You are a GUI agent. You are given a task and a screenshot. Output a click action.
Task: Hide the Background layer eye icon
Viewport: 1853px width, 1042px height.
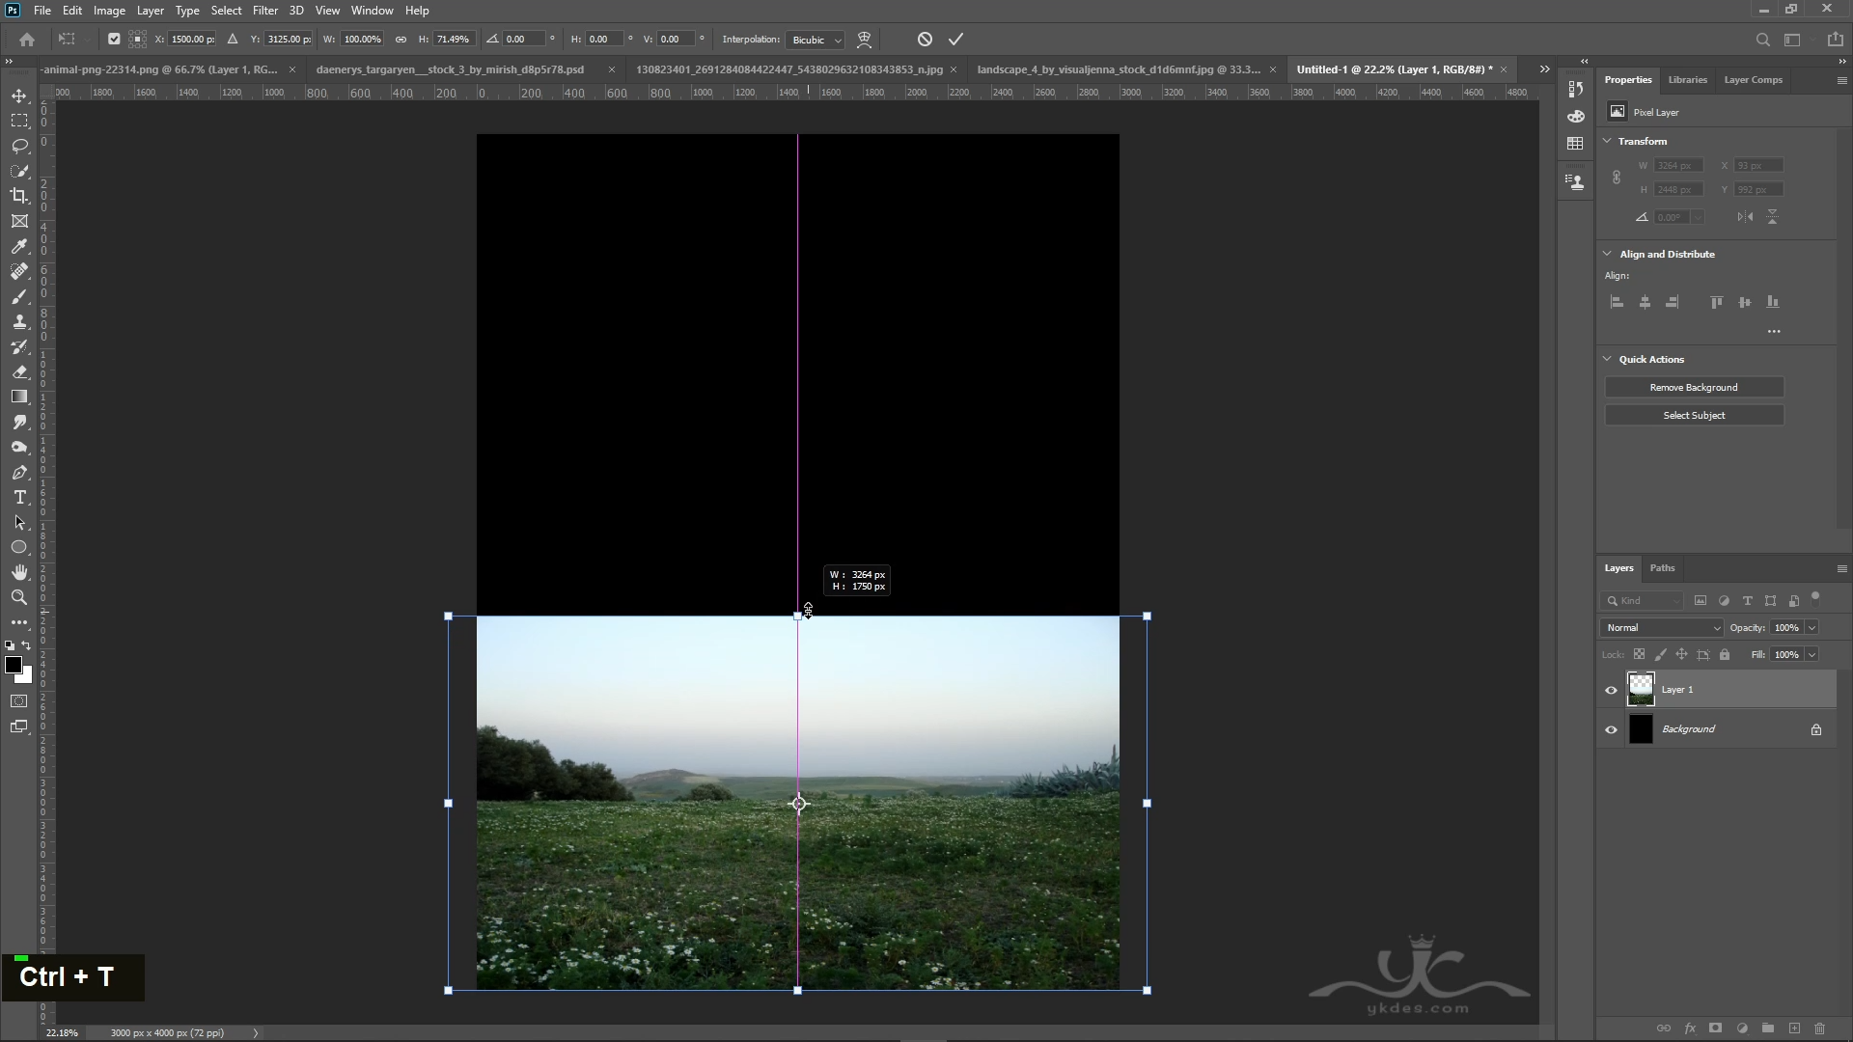pos(1611,729)
